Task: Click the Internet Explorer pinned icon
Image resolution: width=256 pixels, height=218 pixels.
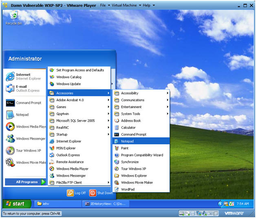Action: click(10, 76)
